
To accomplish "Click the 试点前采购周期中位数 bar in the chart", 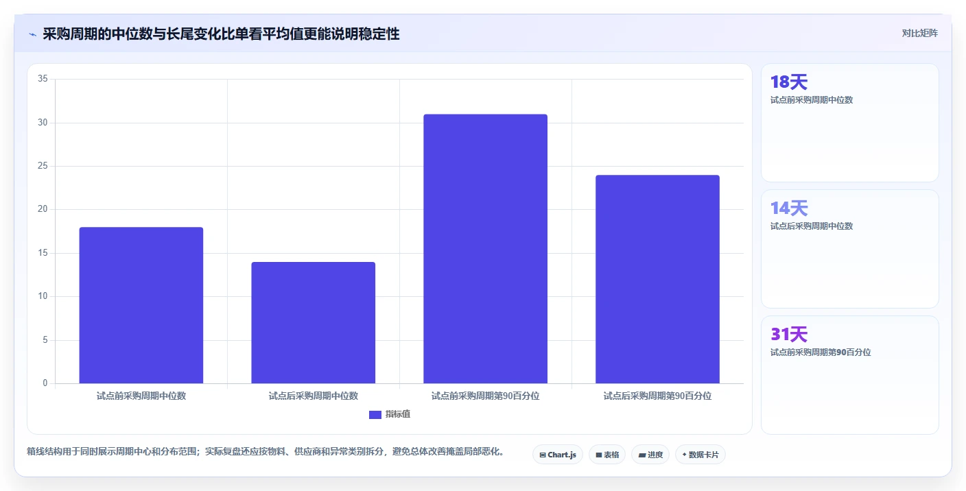I will pyautogui.click(x=141, y=305).
